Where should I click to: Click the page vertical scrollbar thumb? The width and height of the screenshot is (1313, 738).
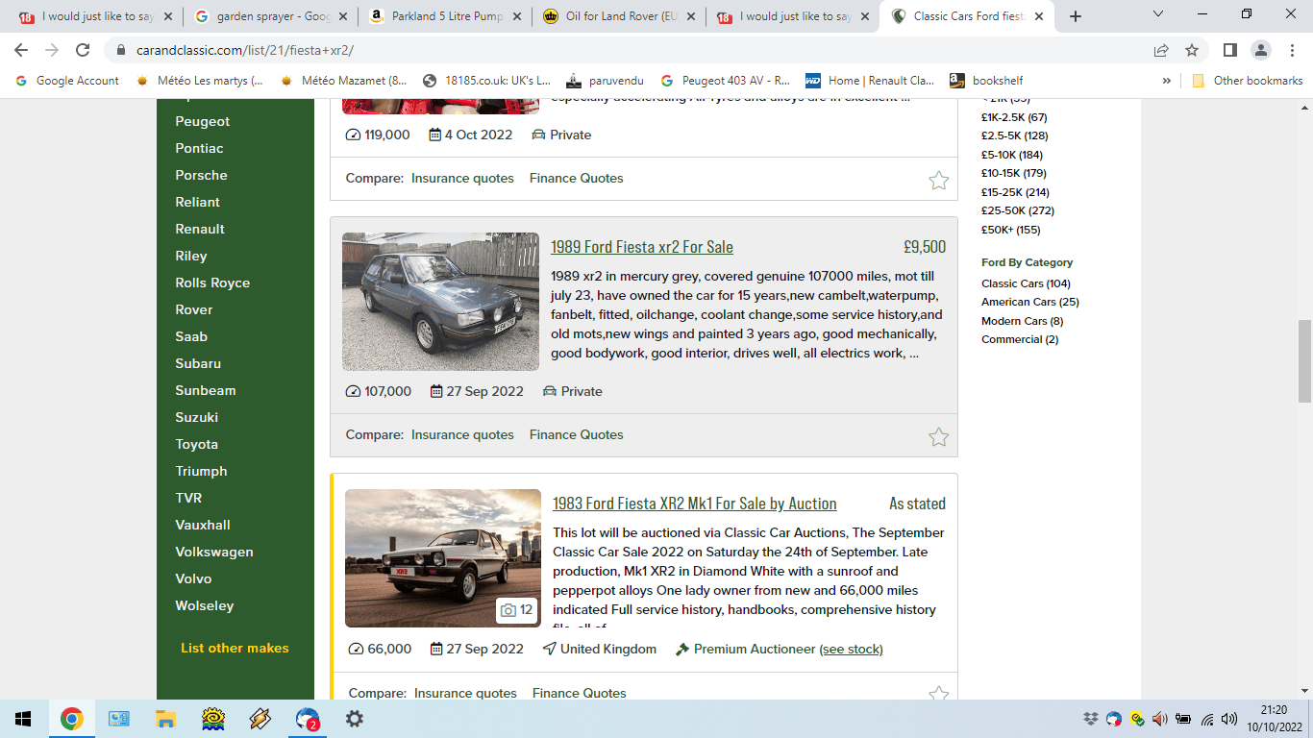1304,360
